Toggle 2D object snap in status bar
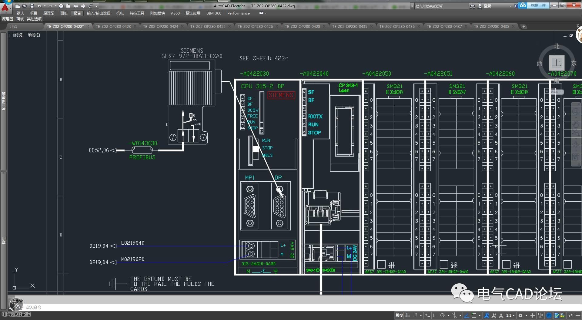The width and height of the screenshot is (582, 320). pos(474,315)
